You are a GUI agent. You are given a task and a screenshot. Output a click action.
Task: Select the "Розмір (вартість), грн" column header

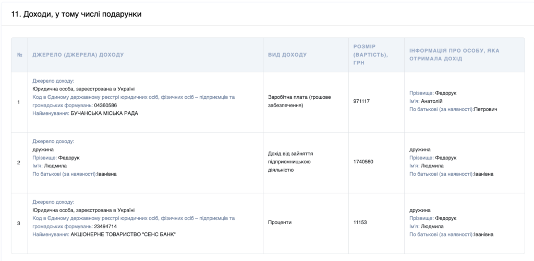[x=370, y=55]
